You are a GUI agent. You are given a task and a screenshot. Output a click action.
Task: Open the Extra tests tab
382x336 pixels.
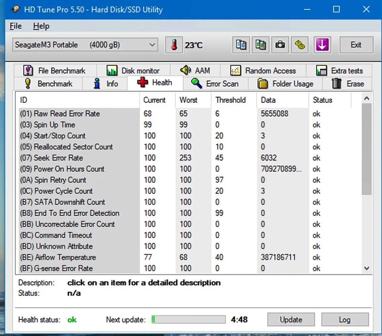click(x=339, y=71)
